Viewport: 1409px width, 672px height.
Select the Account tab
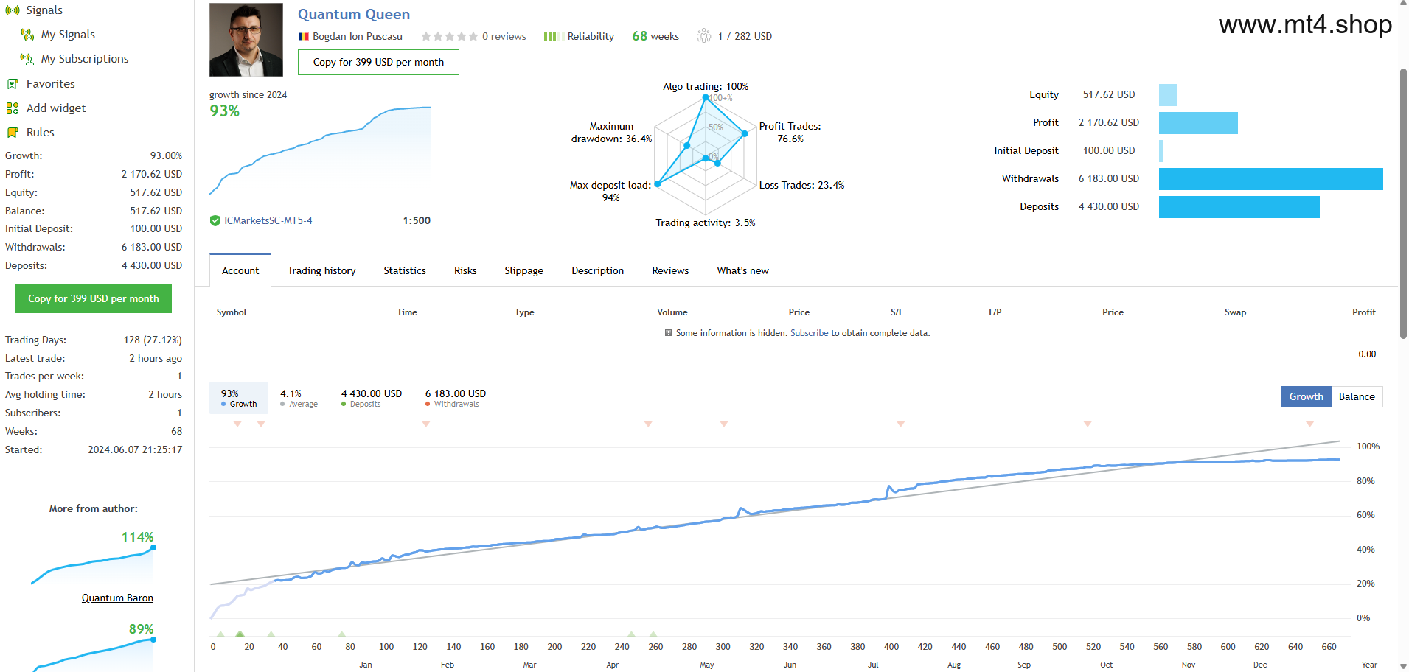pyautogui.click(x=240, y=270)
